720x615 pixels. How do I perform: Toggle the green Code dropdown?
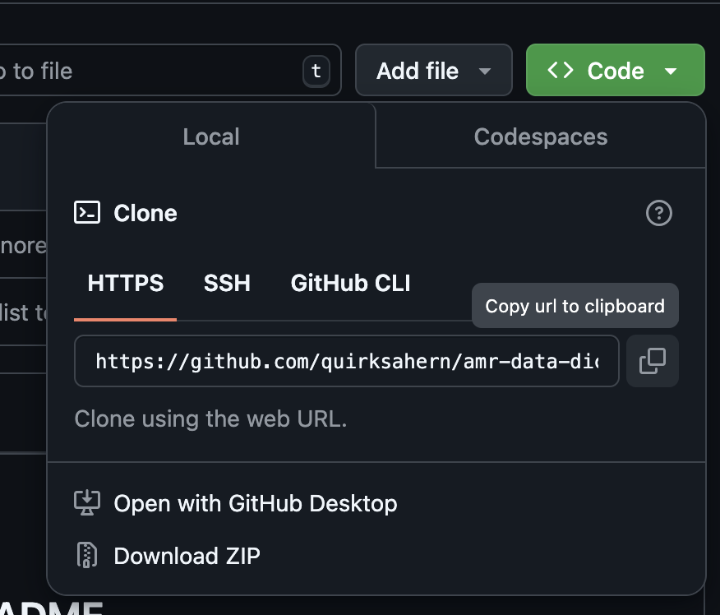(x=616, y=70)
